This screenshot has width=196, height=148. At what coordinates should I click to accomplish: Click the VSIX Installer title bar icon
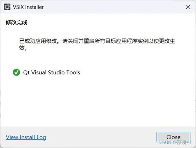(x=7, y=7)
